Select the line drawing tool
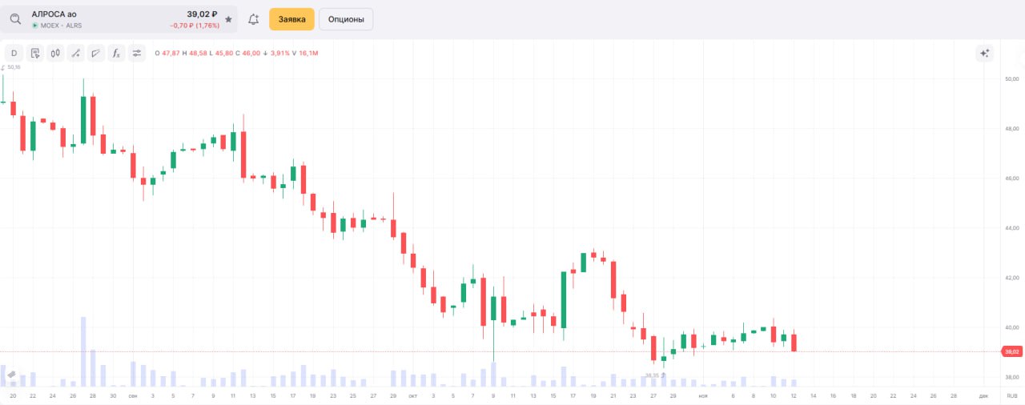The width and height of the screenshot is (1025, 405). coord(75,54)
